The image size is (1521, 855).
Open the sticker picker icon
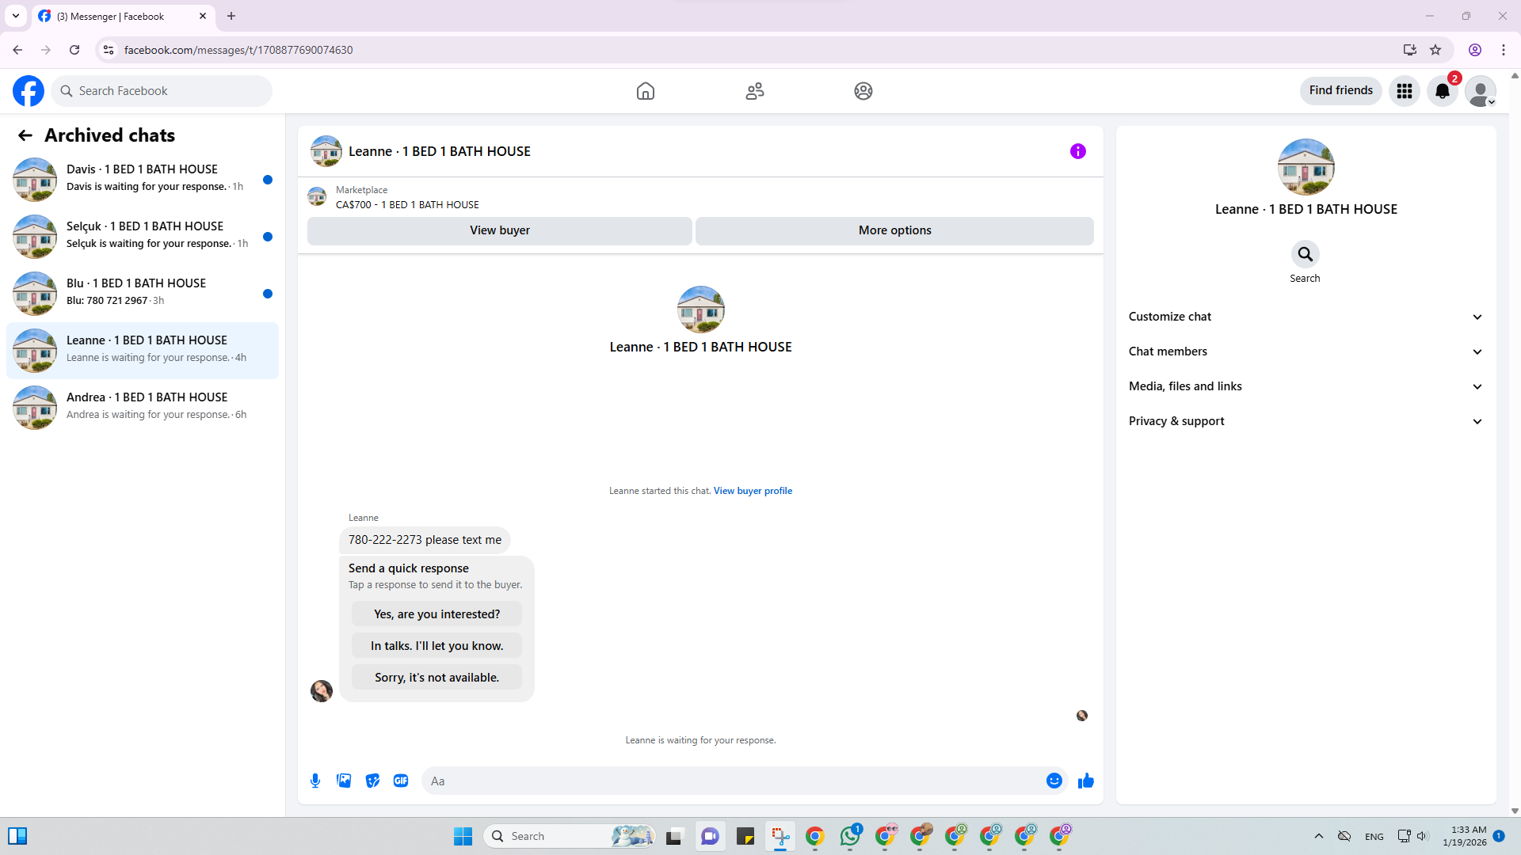pyautogui.click(x=372, y=781)
